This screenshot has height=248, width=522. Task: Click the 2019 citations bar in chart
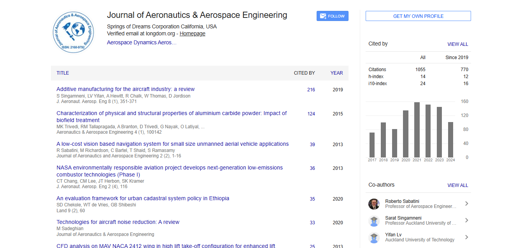coord(394,143)
